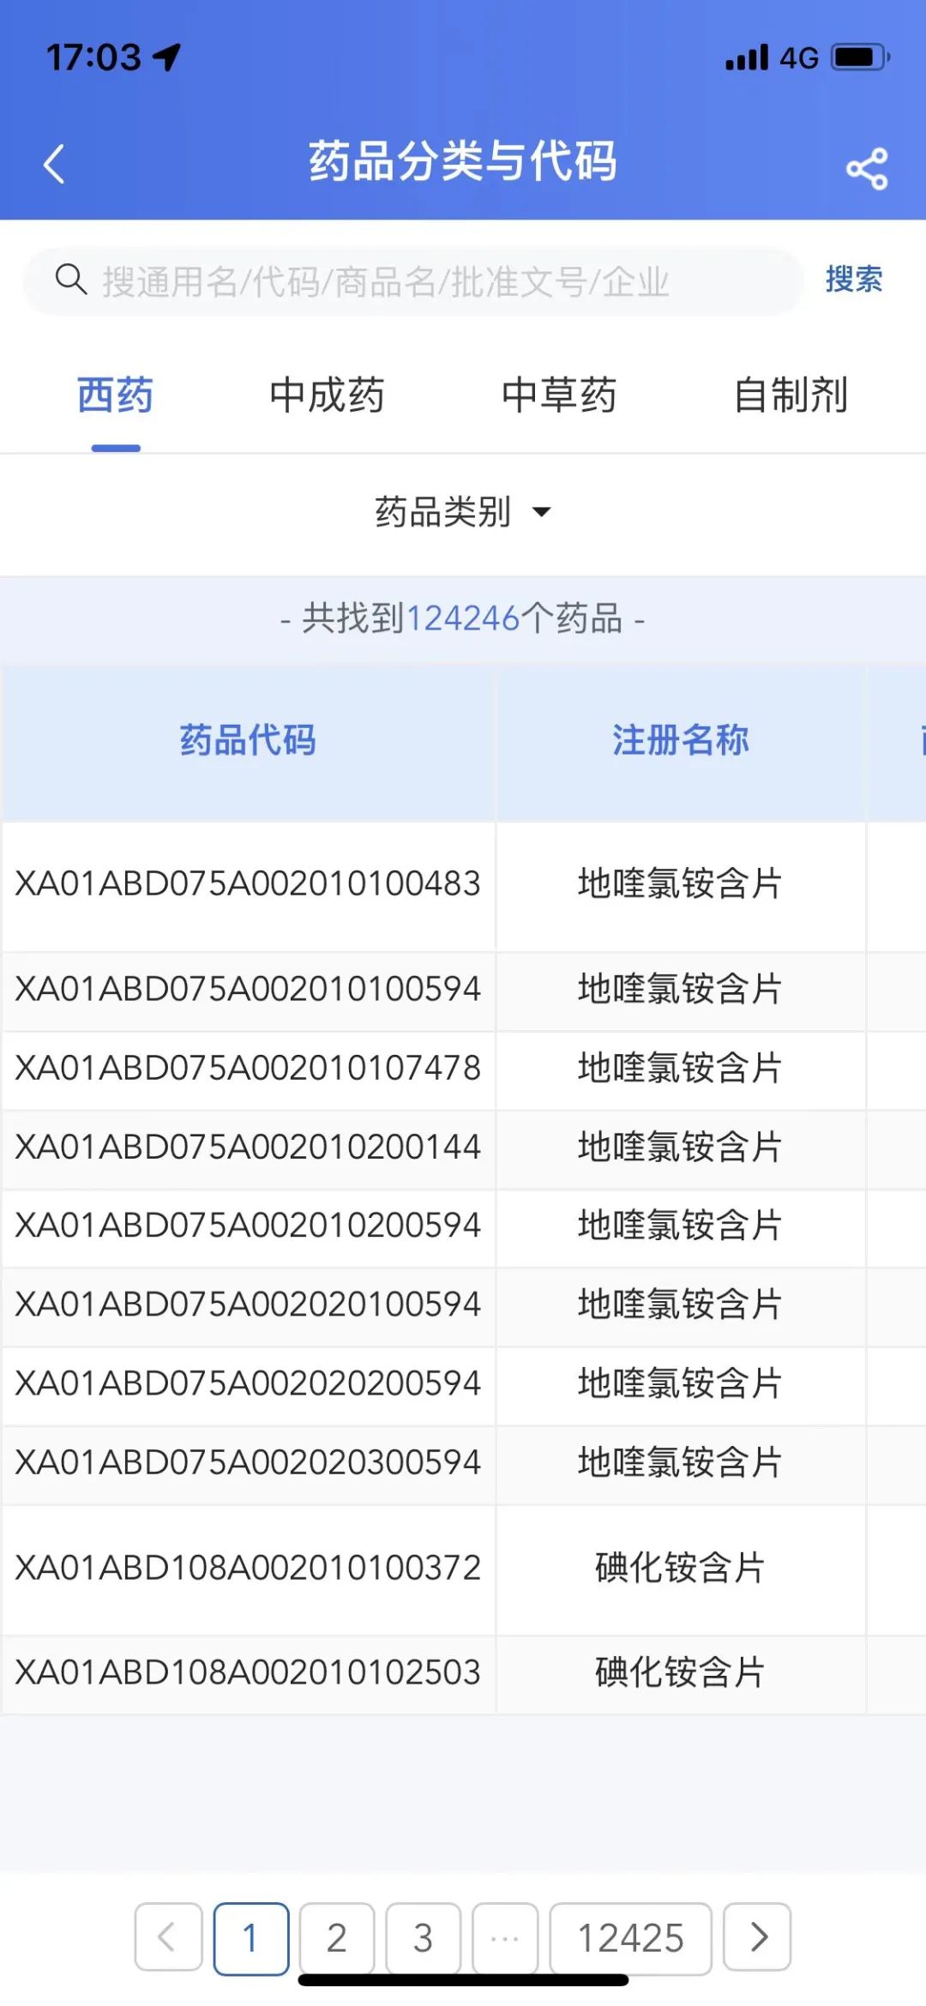Select code XA01ABD075A002010100483
This screenshot has width=926, height=2006.
coord(248,883)
